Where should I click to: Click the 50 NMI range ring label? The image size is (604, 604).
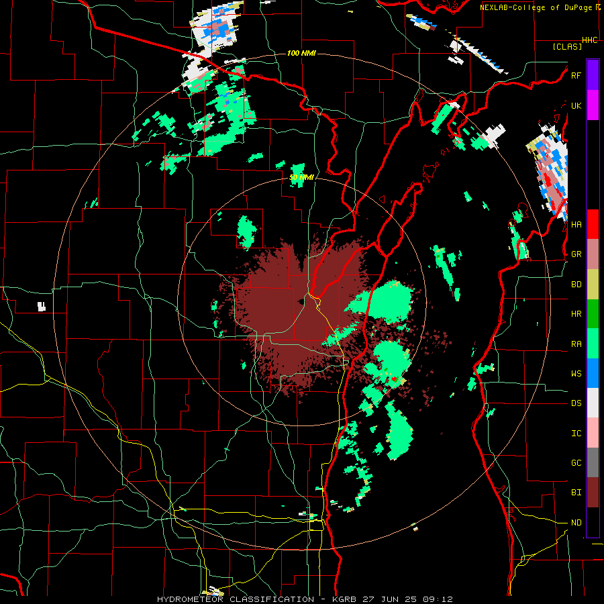[x=301, y=178]
